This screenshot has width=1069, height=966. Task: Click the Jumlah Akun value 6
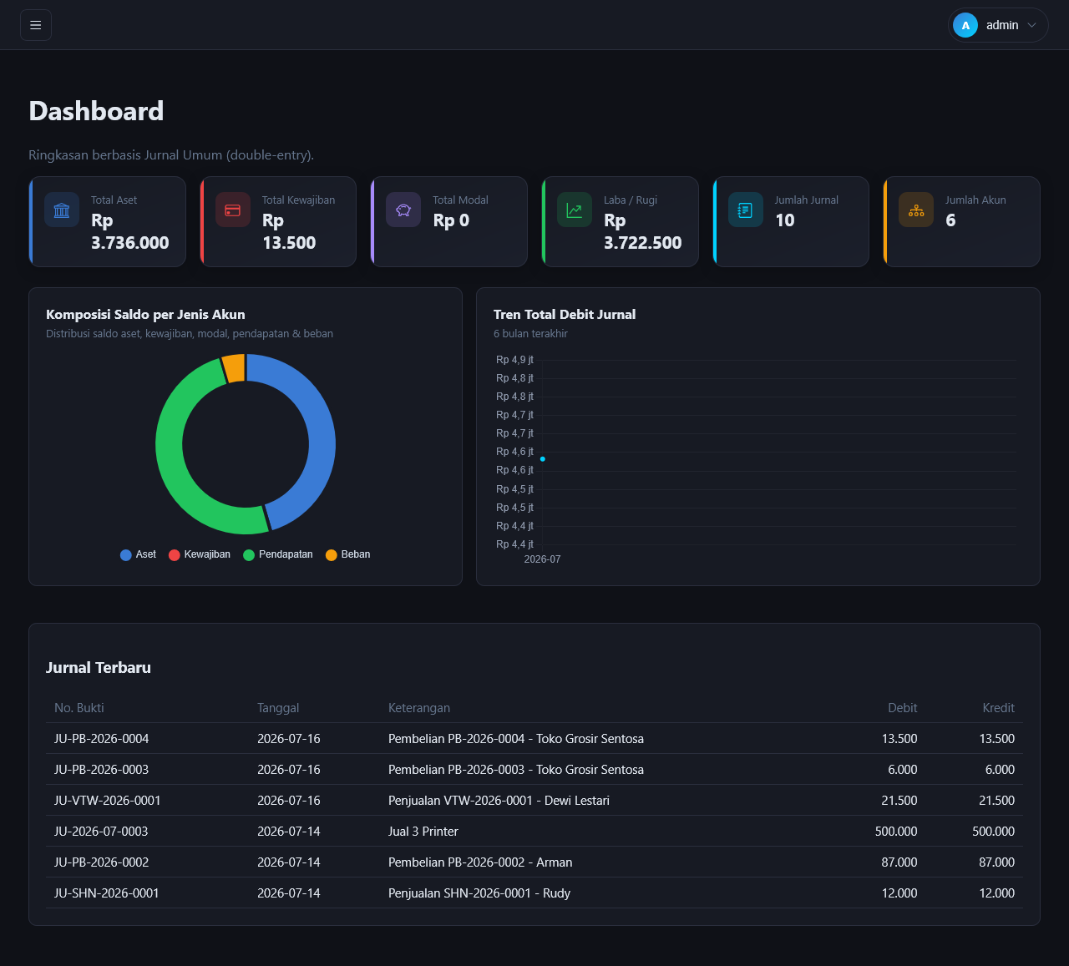[x=950, y=220]
